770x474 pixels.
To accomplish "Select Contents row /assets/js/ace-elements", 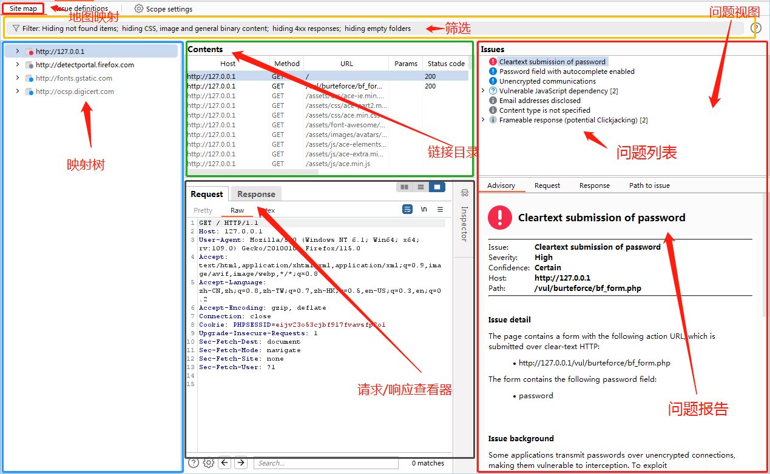I will [x=328, y=144].
